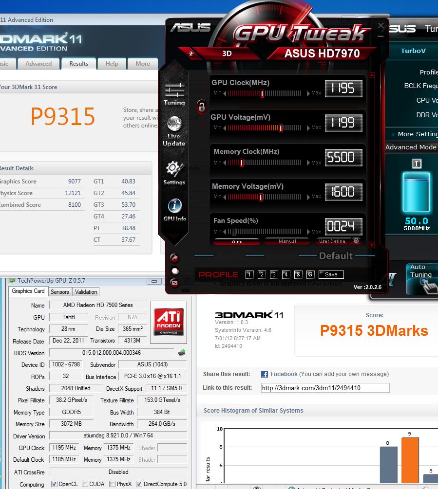Load GPU Tweak profile 1
The image size is (438, 489).
(x=249, y=274)
